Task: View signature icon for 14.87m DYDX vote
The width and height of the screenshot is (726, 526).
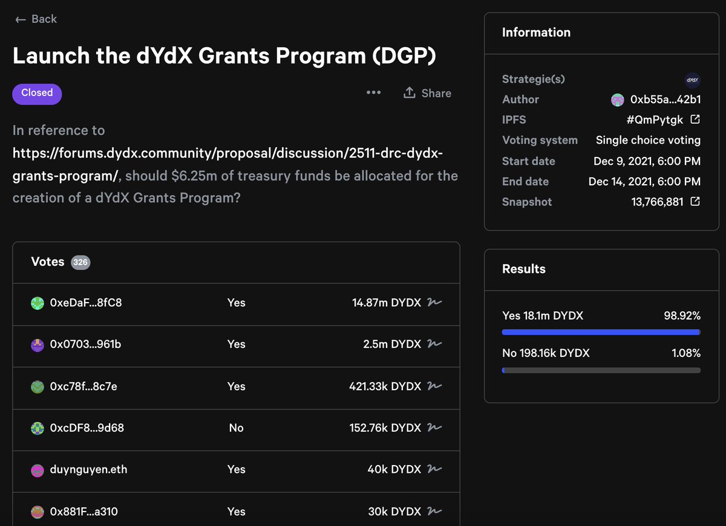Action: coord(434,303)
